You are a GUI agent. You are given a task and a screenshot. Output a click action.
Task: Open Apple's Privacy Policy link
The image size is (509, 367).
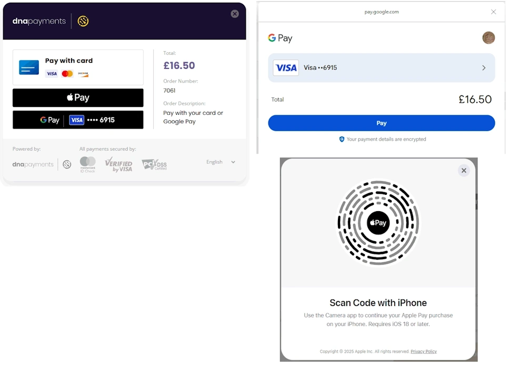[x=424, y=352]
